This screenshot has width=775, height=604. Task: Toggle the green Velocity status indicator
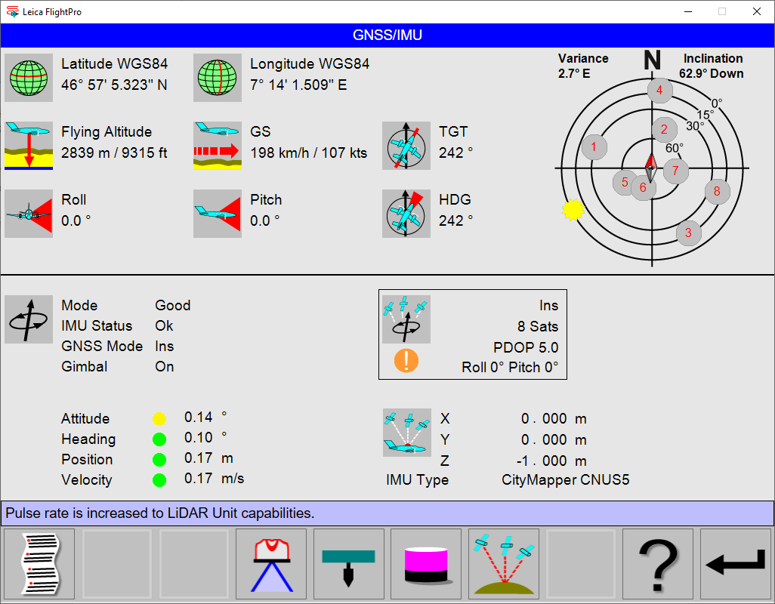click(159, 479)
